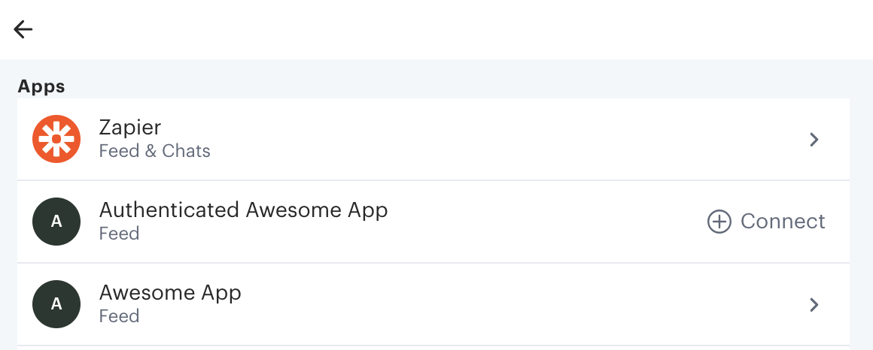Open the Authenticated Awesome App row

click(433, 222)
